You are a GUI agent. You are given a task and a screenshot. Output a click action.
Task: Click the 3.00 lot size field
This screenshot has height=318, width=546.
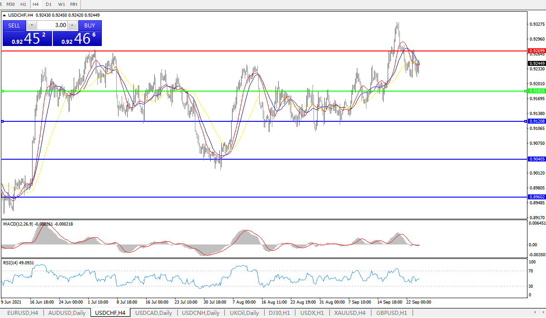[x=52, y=25]
